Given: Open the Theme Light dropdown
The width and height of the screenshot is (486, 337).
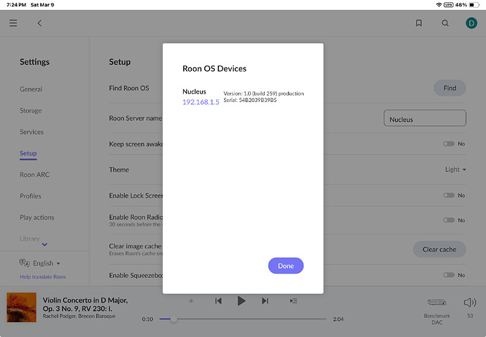Looking at the screenshot, I should click(x=455, y=170).
